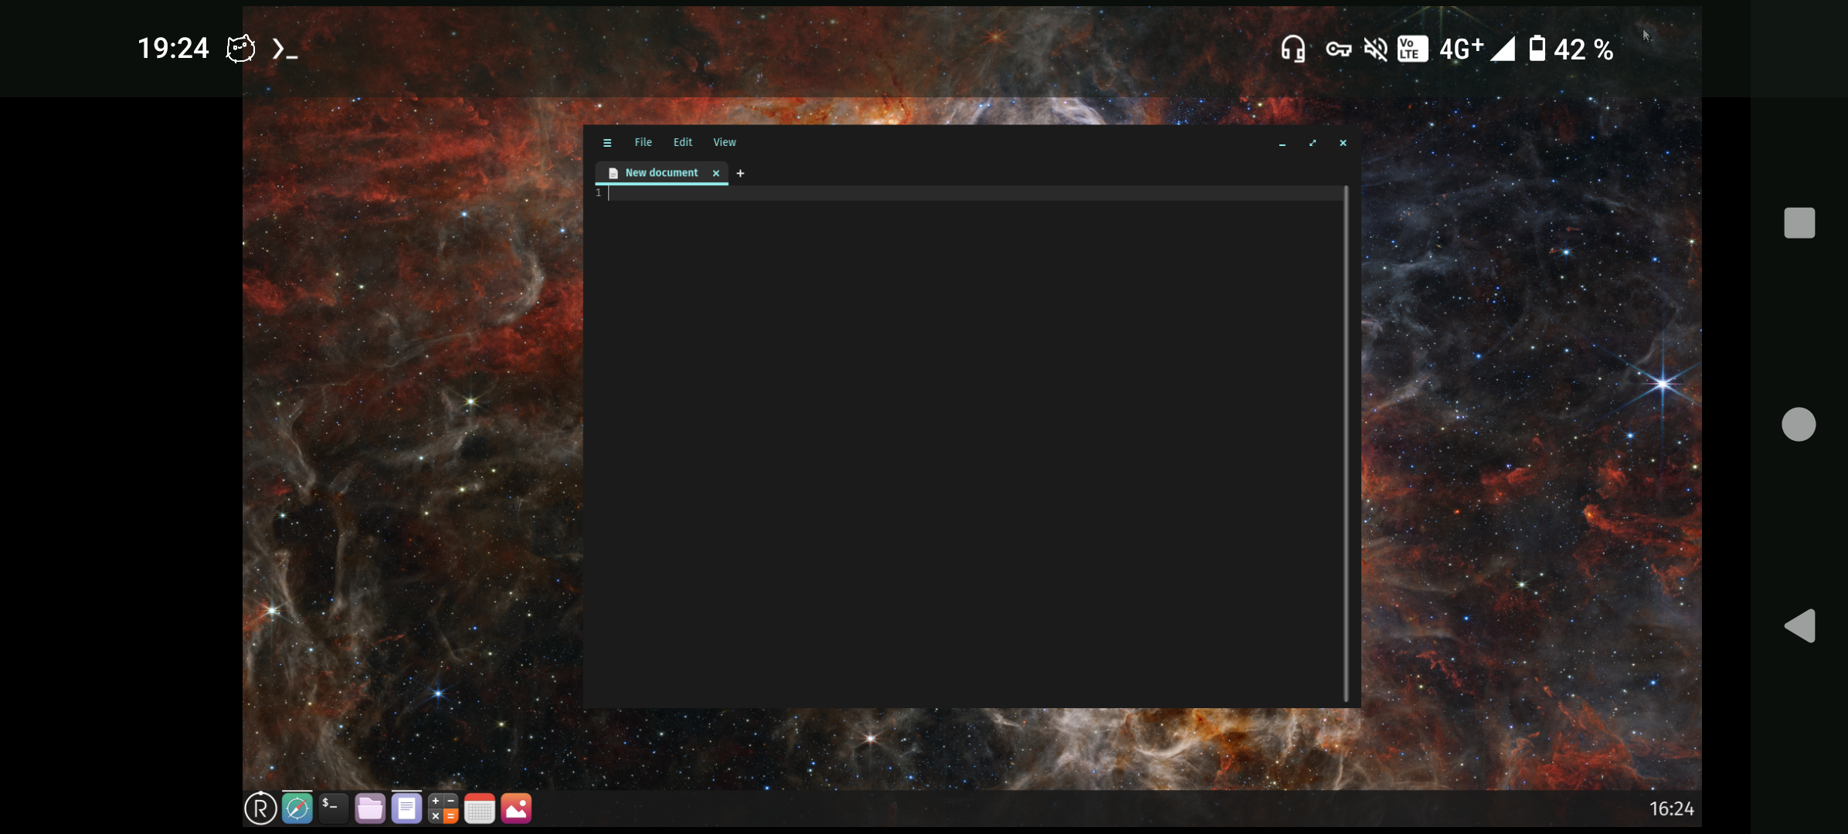Close the New document tab

pos(716,173)
